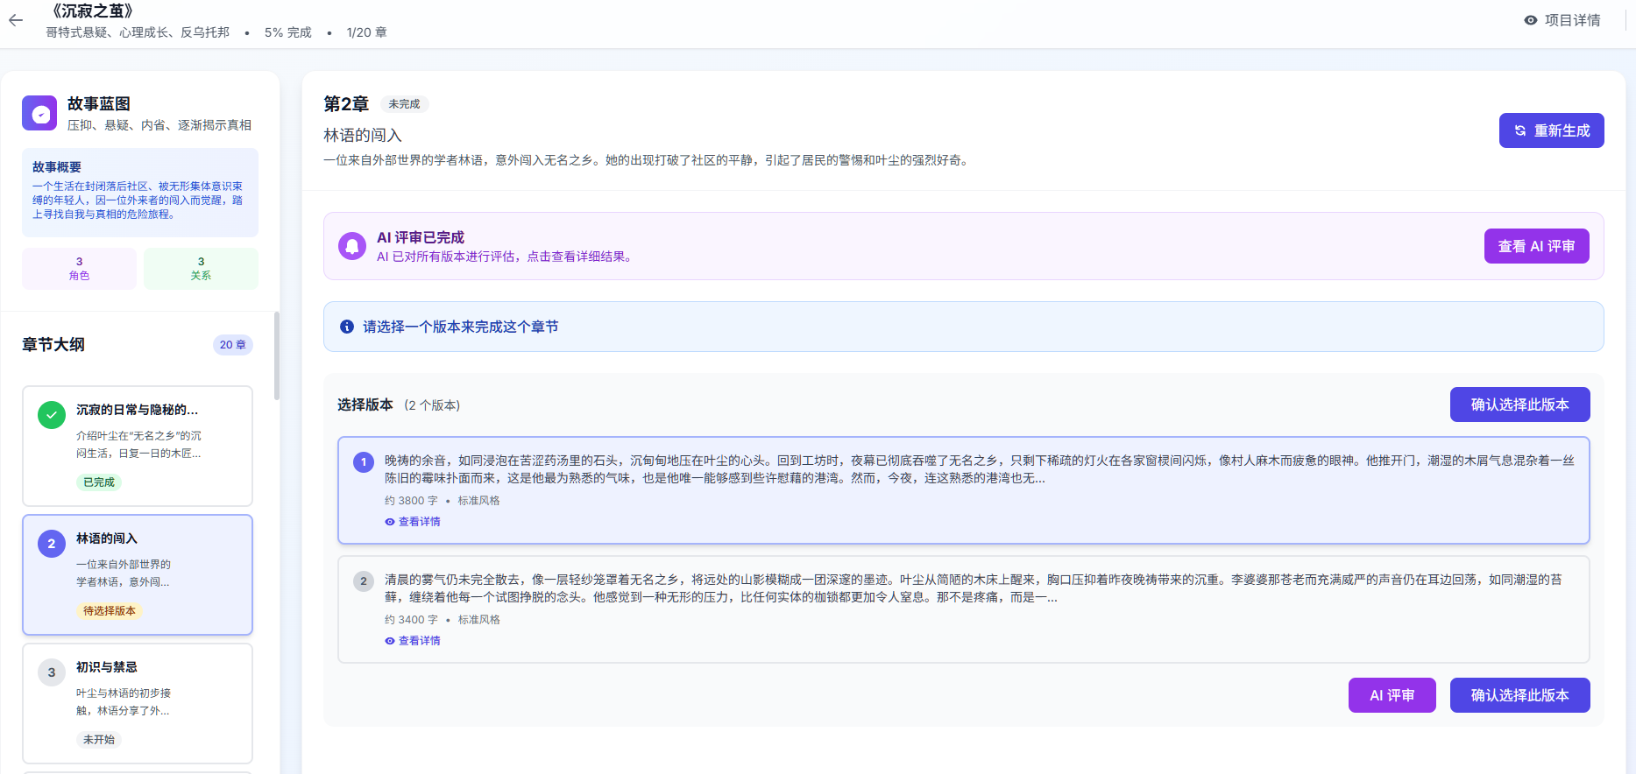This screenshot has width=1636, height=774.
Task: Click the purple AI 评审 button at bottom
Action: click(1392, 695)
